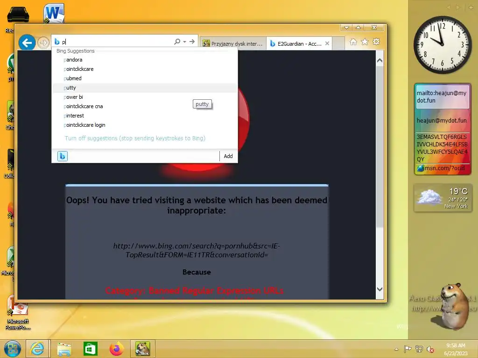Screen dimensions: 478x358
Task: Click scrollbar up arrow in browser
Action: click(380, 61)
